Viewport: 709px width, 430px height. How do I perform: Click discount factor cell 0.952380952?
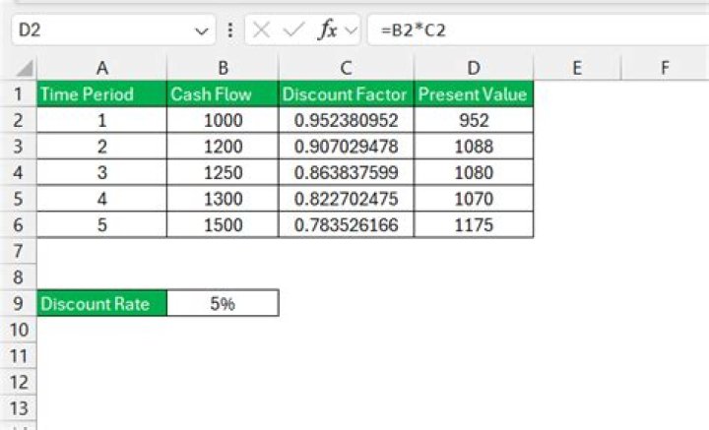[346, 121]
